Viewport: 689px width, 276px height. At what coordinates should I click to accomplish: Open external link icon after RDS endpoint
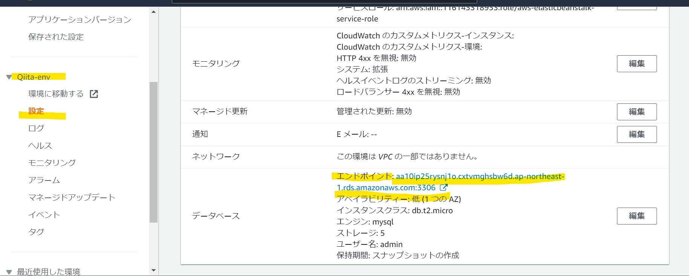pyautogui.click(x=444, y=187)
